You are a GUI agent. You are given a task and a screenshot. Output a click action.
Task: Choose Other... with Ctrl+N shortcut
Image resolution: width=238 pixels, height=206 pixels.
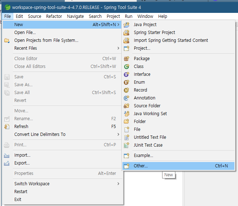(178, 166)
